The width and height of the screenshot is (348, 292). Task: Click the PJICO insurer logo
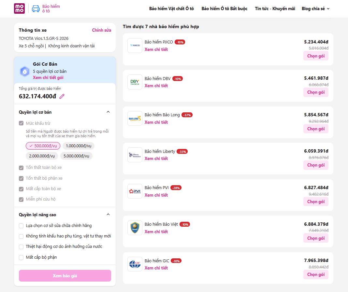pyautogui.click(x=135, y=45)
